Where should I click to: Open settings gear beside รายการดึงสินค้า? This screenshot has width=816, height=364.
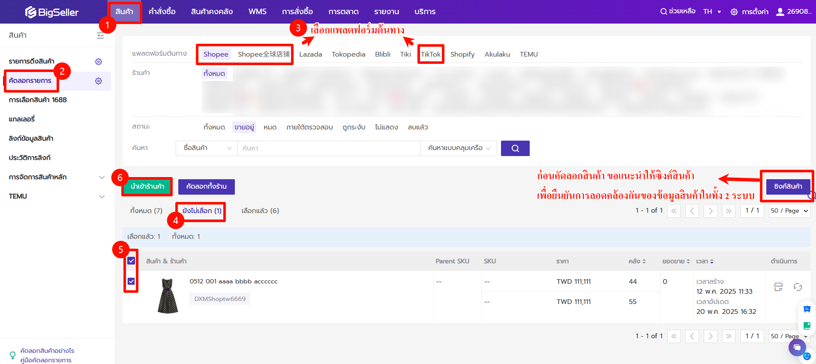99,62
